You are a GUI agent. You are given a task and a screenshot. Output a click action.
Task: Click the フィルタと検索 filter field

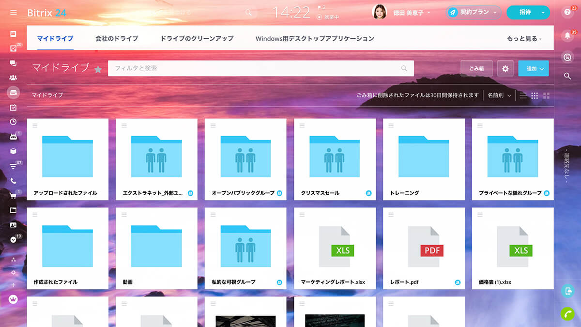tap(260, 68)
